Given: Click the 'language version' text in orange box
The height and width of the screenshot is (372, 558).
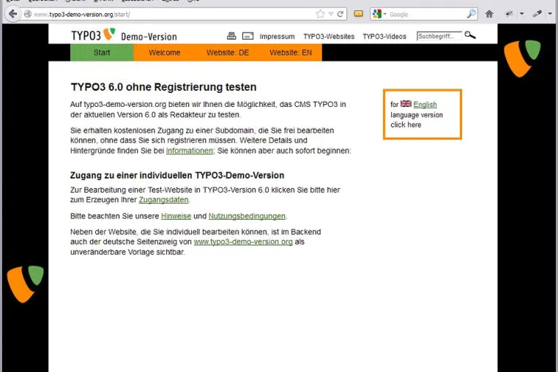Looking at the screenshot, I should [x=417, y=115].
